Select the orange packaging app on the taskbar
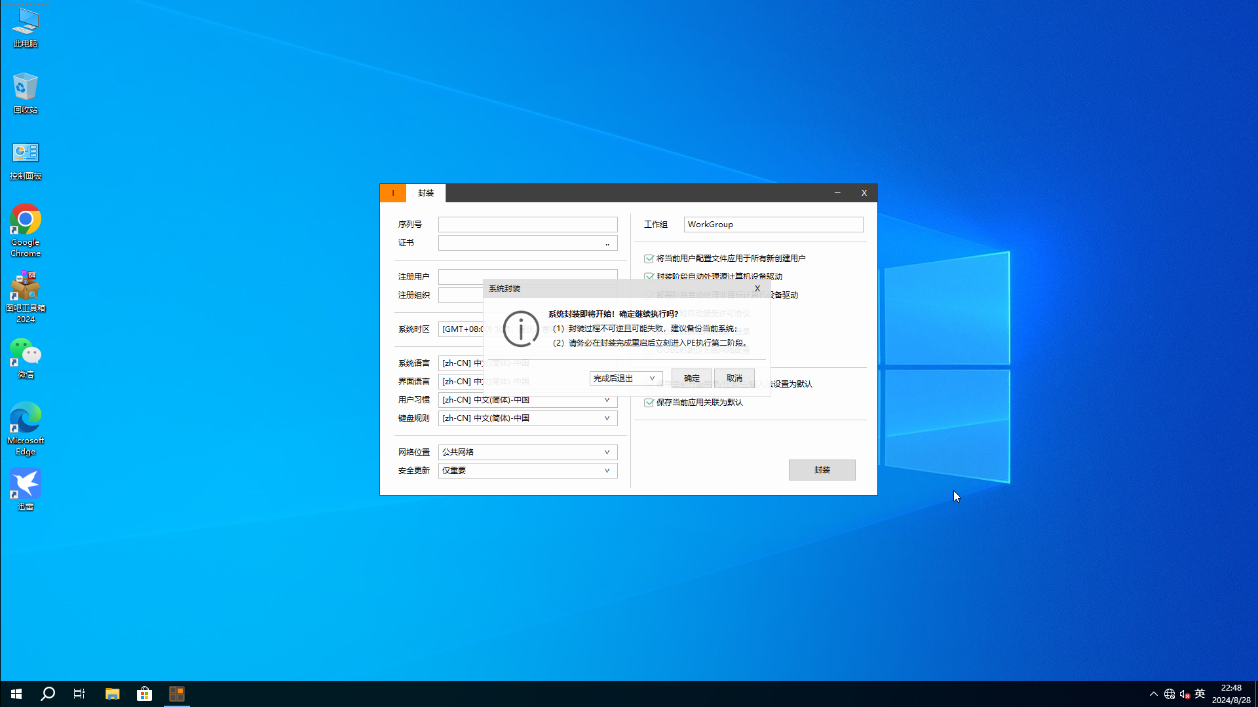Image resolution: width=1258 pixels, height=707 pixels. (x=176, y=694)
